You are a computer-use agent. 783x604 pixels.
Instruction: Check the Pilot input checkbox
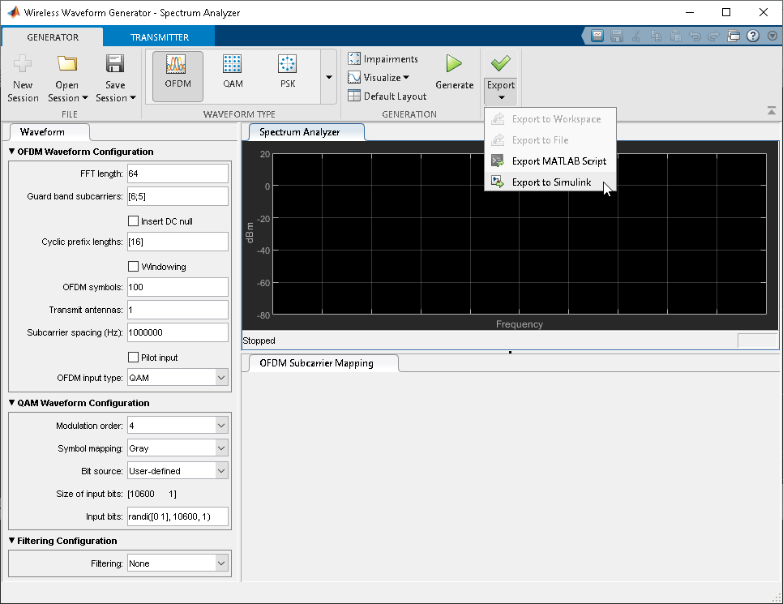134,358
